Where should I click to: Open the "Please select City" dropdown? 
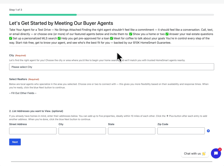pos(111,67)
